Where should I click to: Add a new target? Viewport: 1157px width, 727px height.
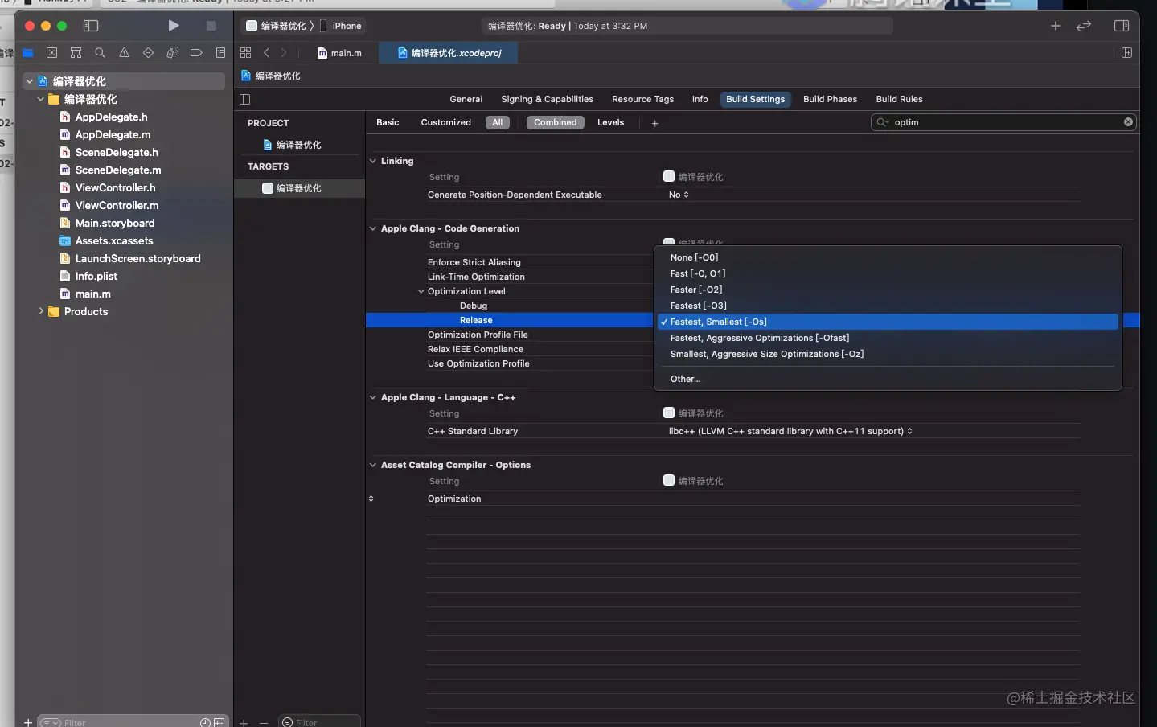pos(244,722)
